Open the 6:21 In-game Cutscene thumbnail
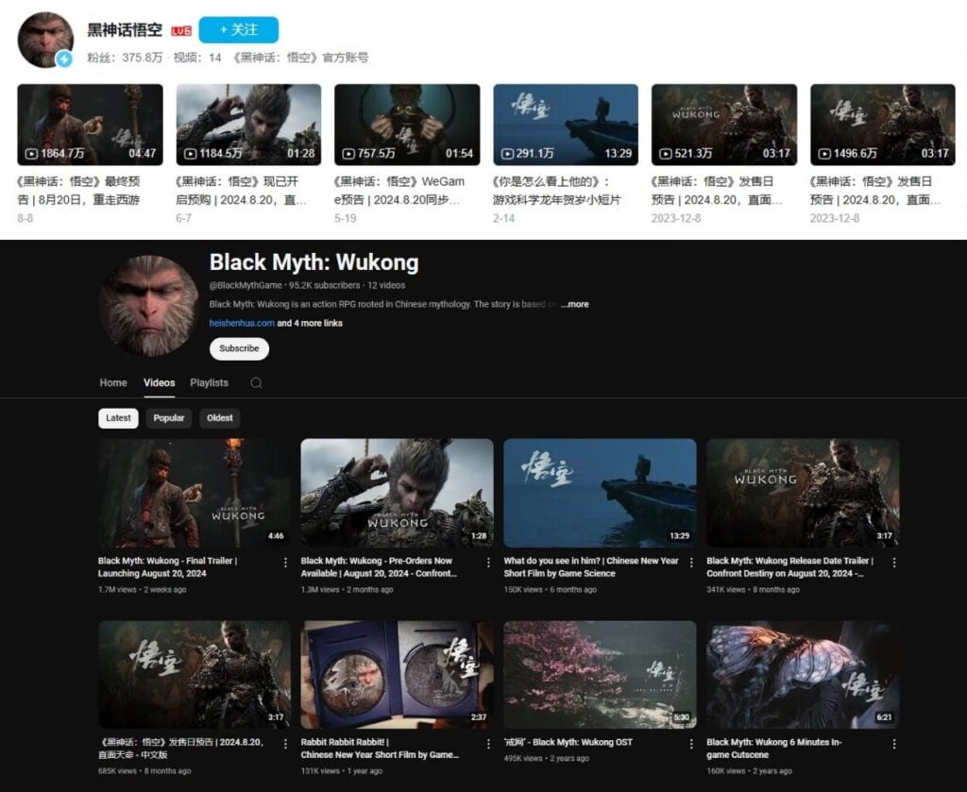The height and width of the screenshot is (792, 967). (803, 674)
